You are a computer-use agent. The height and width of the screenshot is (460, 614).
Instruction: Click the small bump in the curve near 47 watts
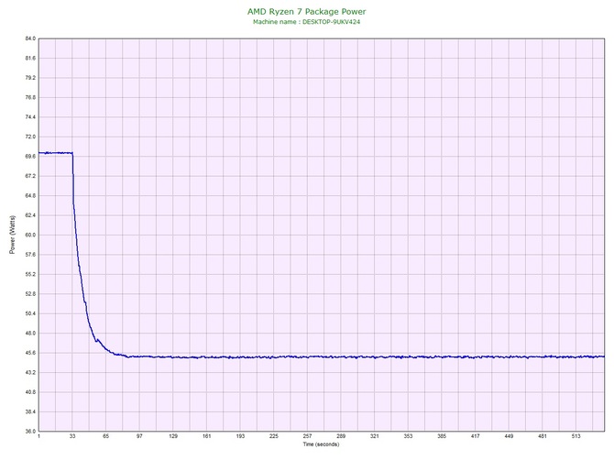97,340
